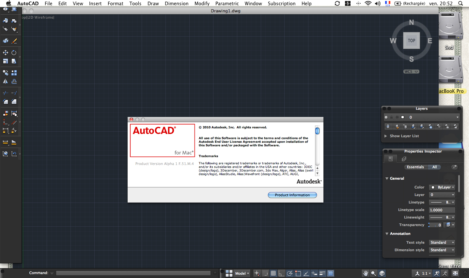This screenshot has height=278, width=469.
Task: Collapse the Annotation section
Action: coord(387,234)
